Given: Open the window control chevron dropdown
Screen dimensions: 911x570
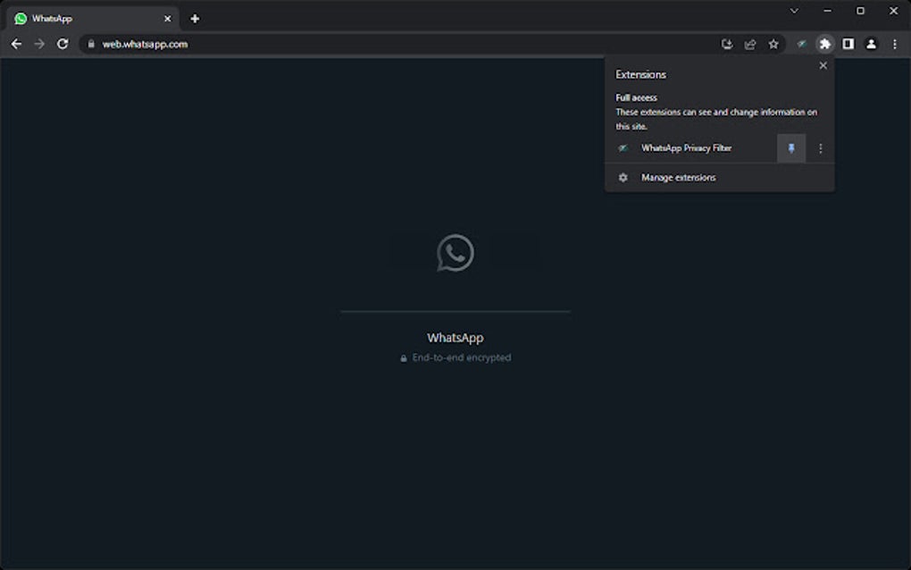Looking at the screenshot, I should [x=794, y=11].
